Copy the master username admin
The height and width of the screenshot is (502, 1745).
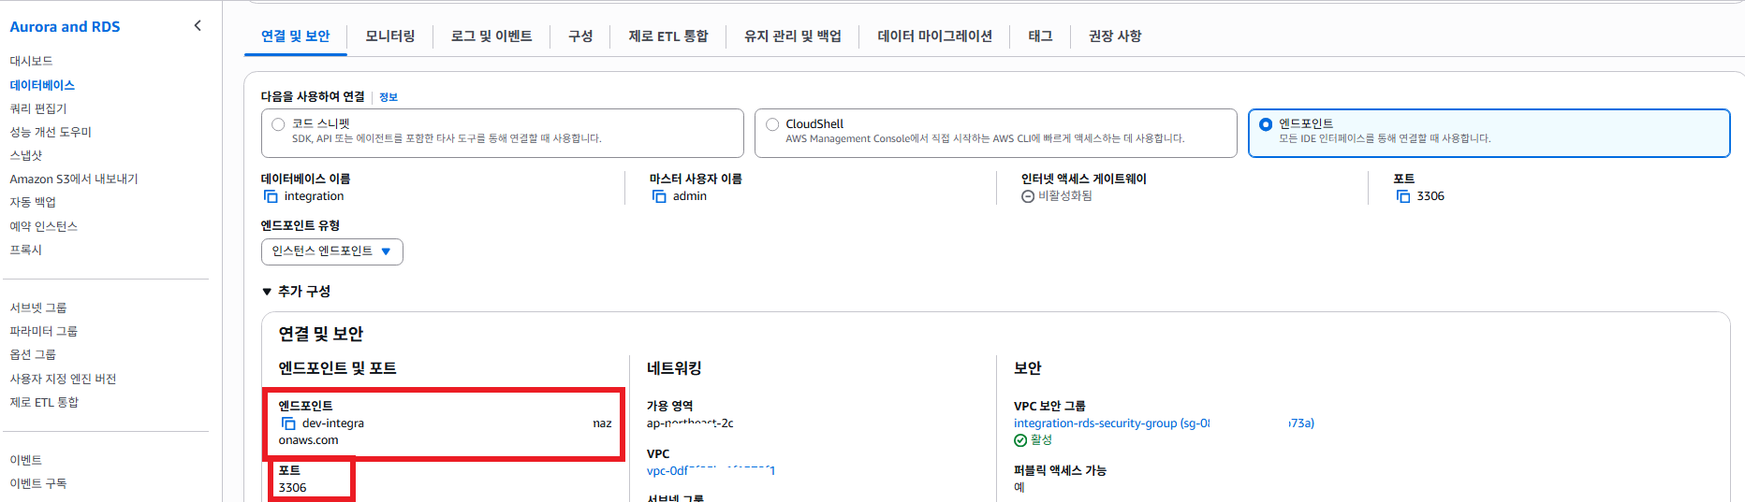(x=659, y=196)
